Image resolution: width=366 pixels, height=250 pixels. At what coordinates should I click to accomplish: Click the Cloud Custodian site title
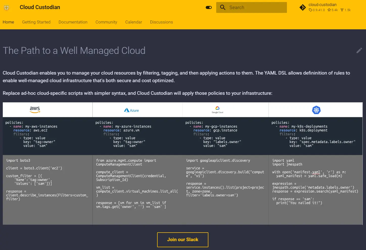coord(40,7)
